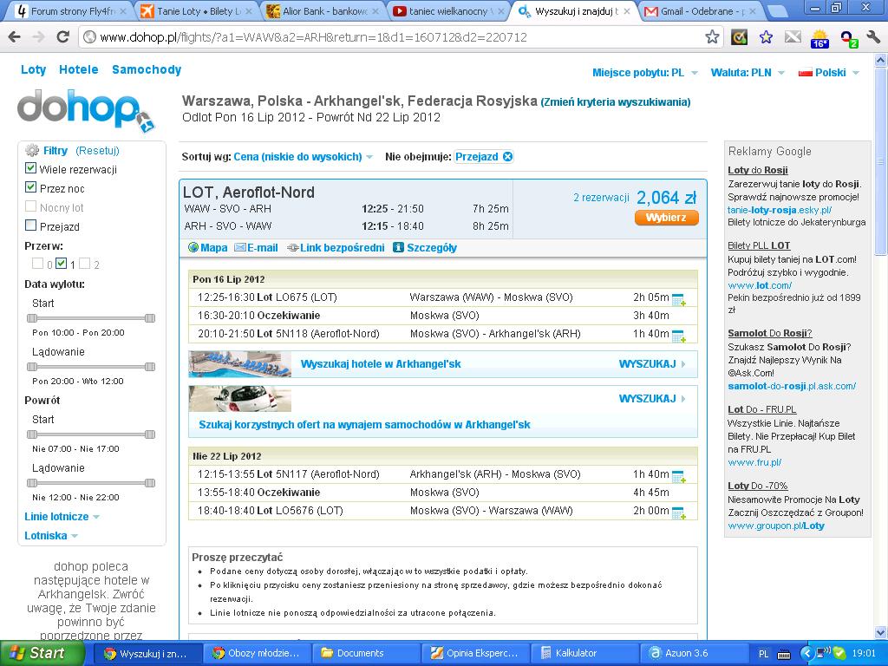Bookmark page with address bar star

(712, 37)
